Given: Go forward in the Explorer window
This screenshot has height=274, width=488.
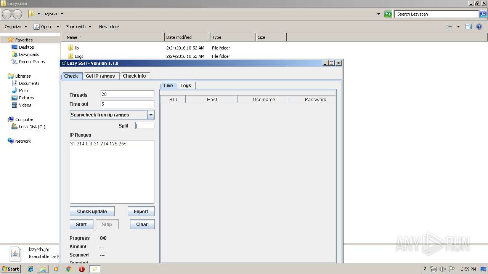Looking at the screenshot, I should point(18,14).
